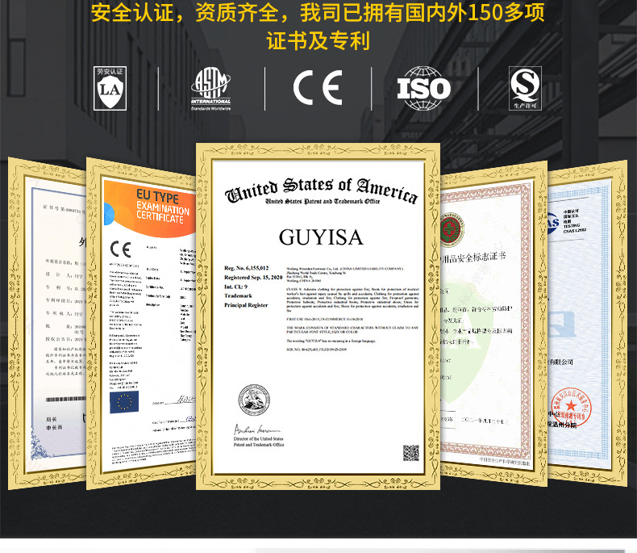
Task: Click the QS production license logo
Action: coord(525,88)
